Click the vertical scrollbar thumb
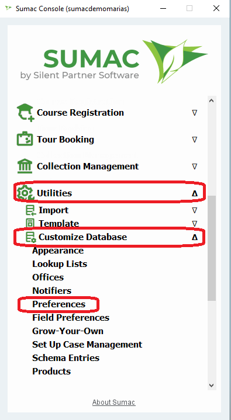Viewport: 231px width, 420px height. click(212, 248)
